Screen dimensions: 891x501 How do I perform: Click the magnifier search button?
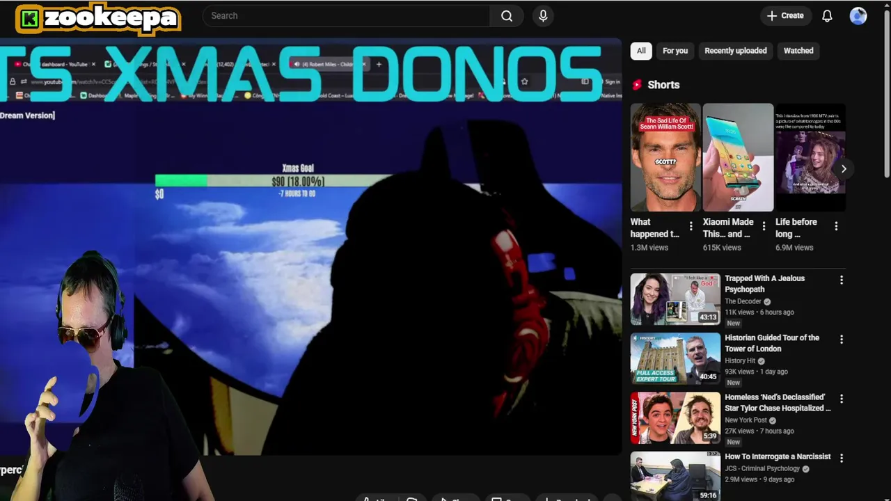[507, 16]
